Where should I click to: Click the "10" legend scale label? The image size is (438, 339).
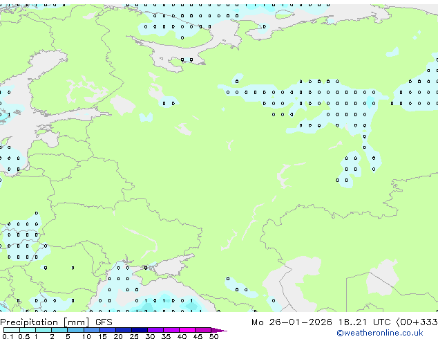coord(86,336)
